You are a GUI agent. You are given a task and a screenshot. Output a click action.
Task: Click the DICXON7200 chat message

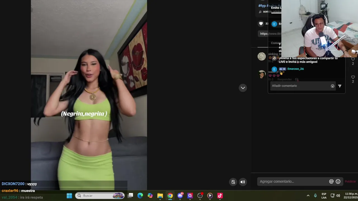(x=19, y=184)
